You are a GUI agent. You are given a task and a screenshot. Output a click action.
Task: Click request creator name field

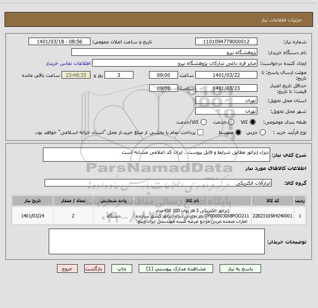175,63
